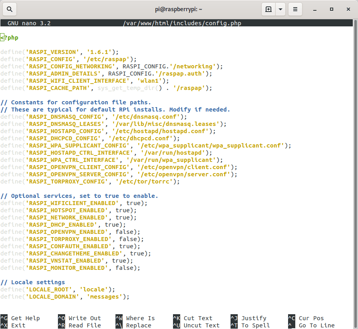This screenshot has width=358, height=329.
Task: Open the terminal hamburger menu
Action: tap(295, 9)
